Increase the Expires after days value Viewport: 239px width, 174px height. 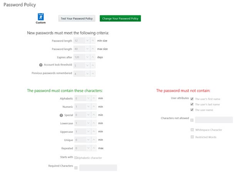click(93, 57)
